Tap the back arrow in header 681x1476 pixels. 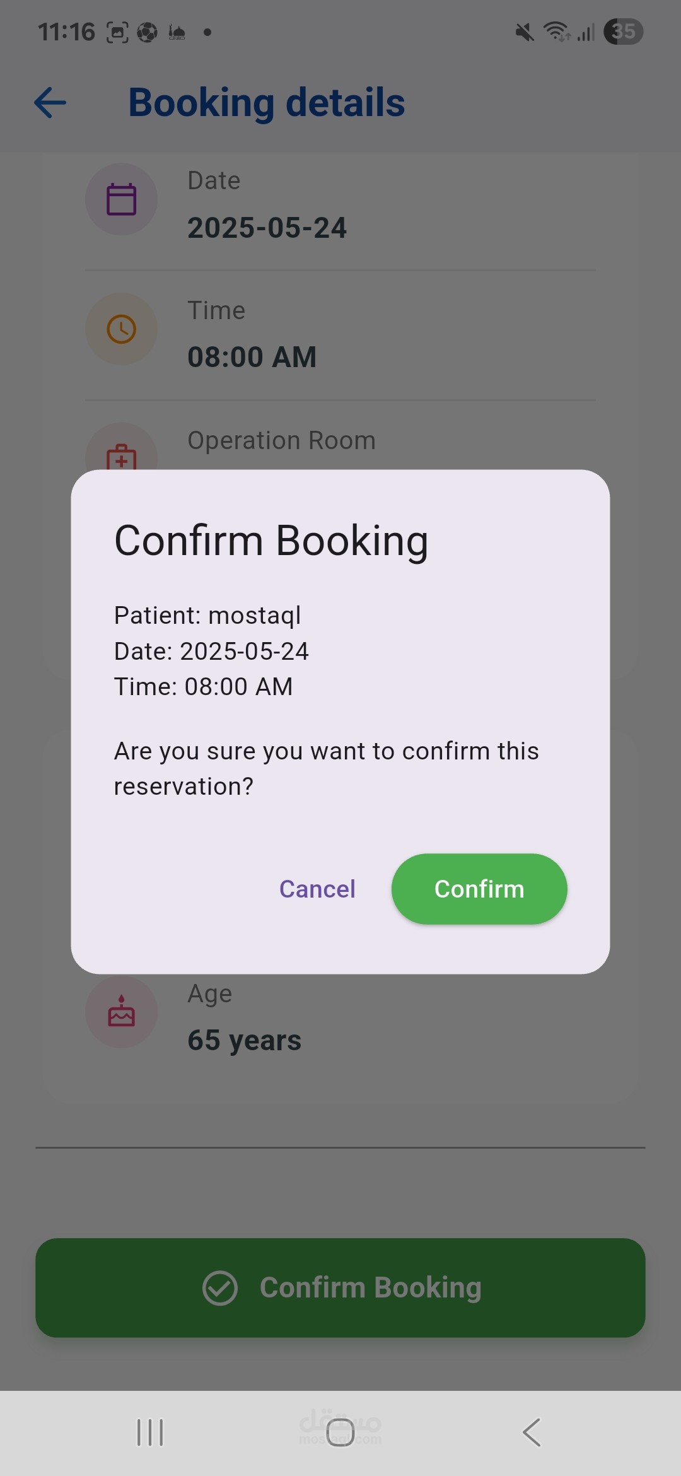[x=50, y=103]
